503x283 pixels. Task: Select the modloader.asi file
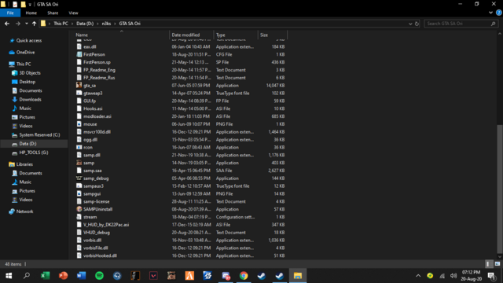(x=97, y=116)
